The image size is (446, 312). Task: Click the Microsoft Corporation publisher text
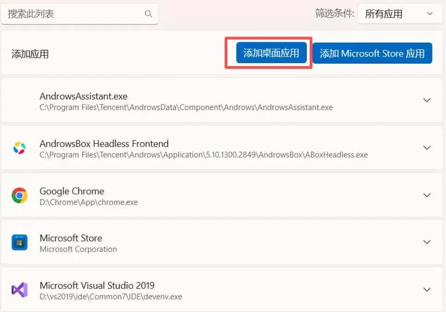[x=78, y=249]
